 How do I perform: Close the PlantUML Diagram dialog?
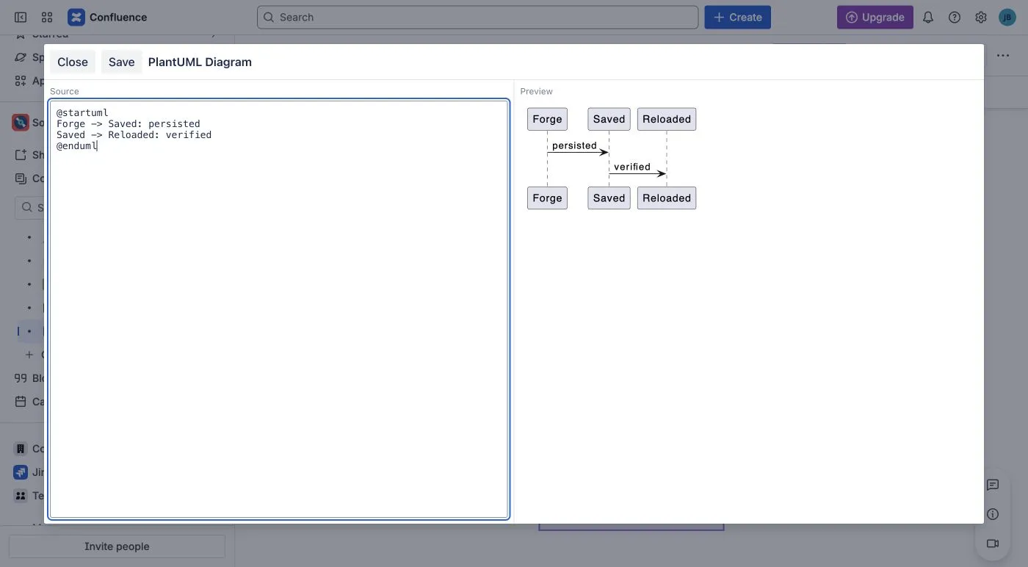[x=73, y=62]
